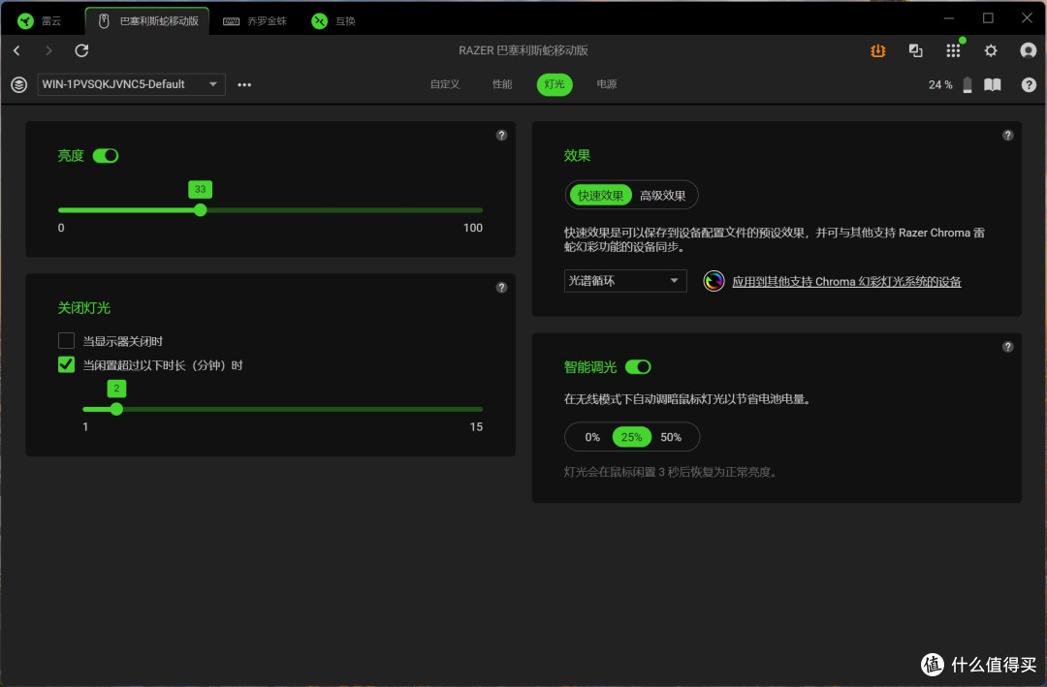Open the 电源 power tab
Viewport: 1047px width, 687px height.
pos(606,84)
